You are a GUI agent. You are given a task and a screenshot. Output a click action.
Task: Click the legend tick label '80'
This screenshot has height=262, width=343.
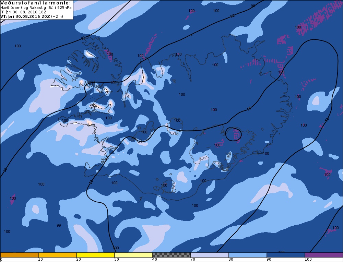point(230,259)
